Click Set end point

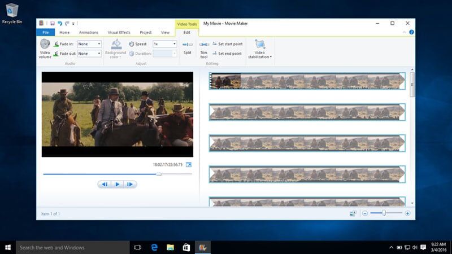pyautogui.click(x=227, y=54)
